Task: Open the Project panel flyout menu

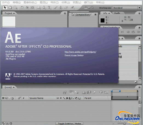Action: click(65, 13)
